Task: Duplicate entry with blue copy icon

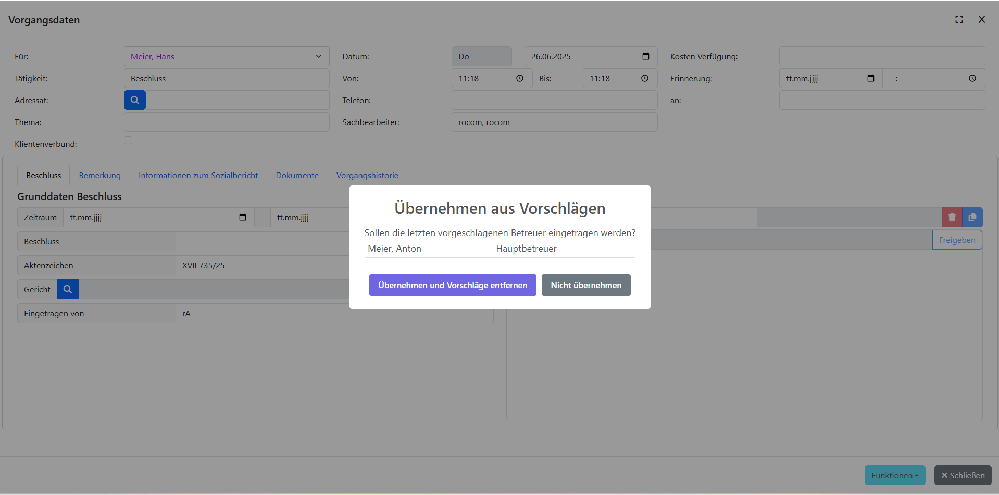Action: (972, 217)
